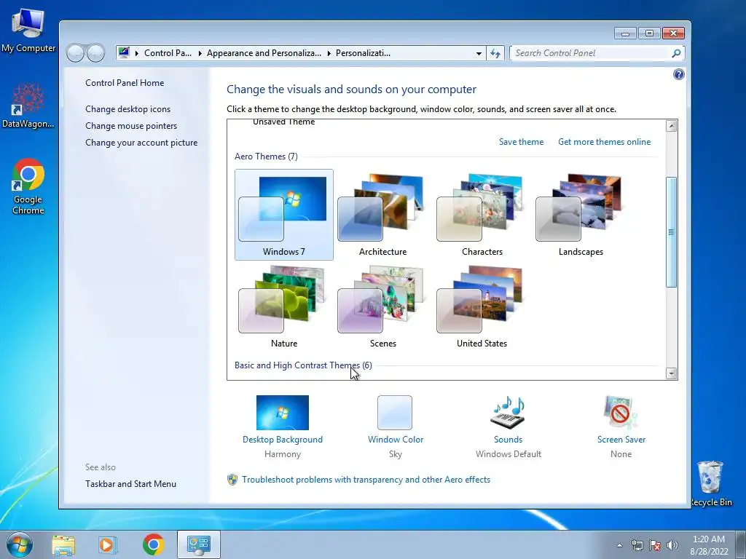Screen dimensions: 746x559
Task: Open Change your account picture link
Action: click(x=141, y=143)
